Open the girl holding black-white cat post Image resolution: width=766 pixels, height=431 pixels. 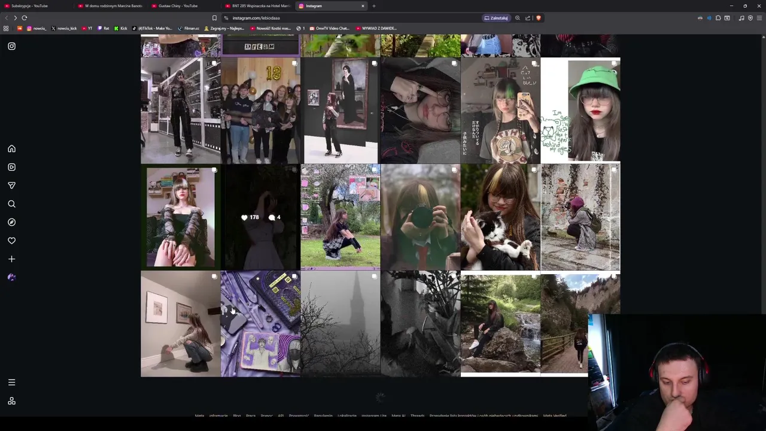[500, 217]
